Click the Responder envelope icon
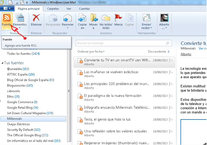The image size is (207, 145). point(53,18)
